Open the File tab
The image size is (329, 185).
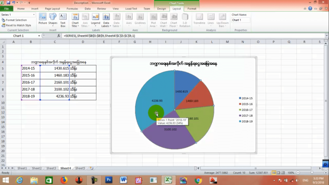point(6,9)
